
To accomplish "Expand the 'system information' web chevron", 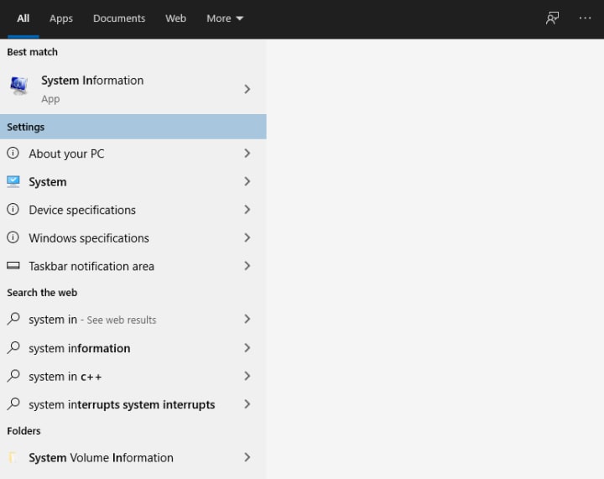I will click(247, 347).
